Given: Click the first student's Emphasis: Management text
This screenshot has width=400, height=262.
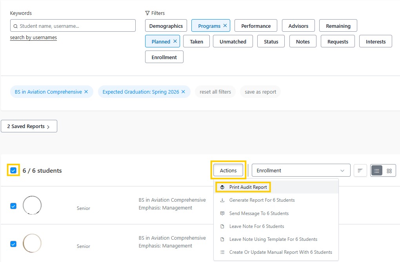Looking at the screenshot, I should 165,208.
